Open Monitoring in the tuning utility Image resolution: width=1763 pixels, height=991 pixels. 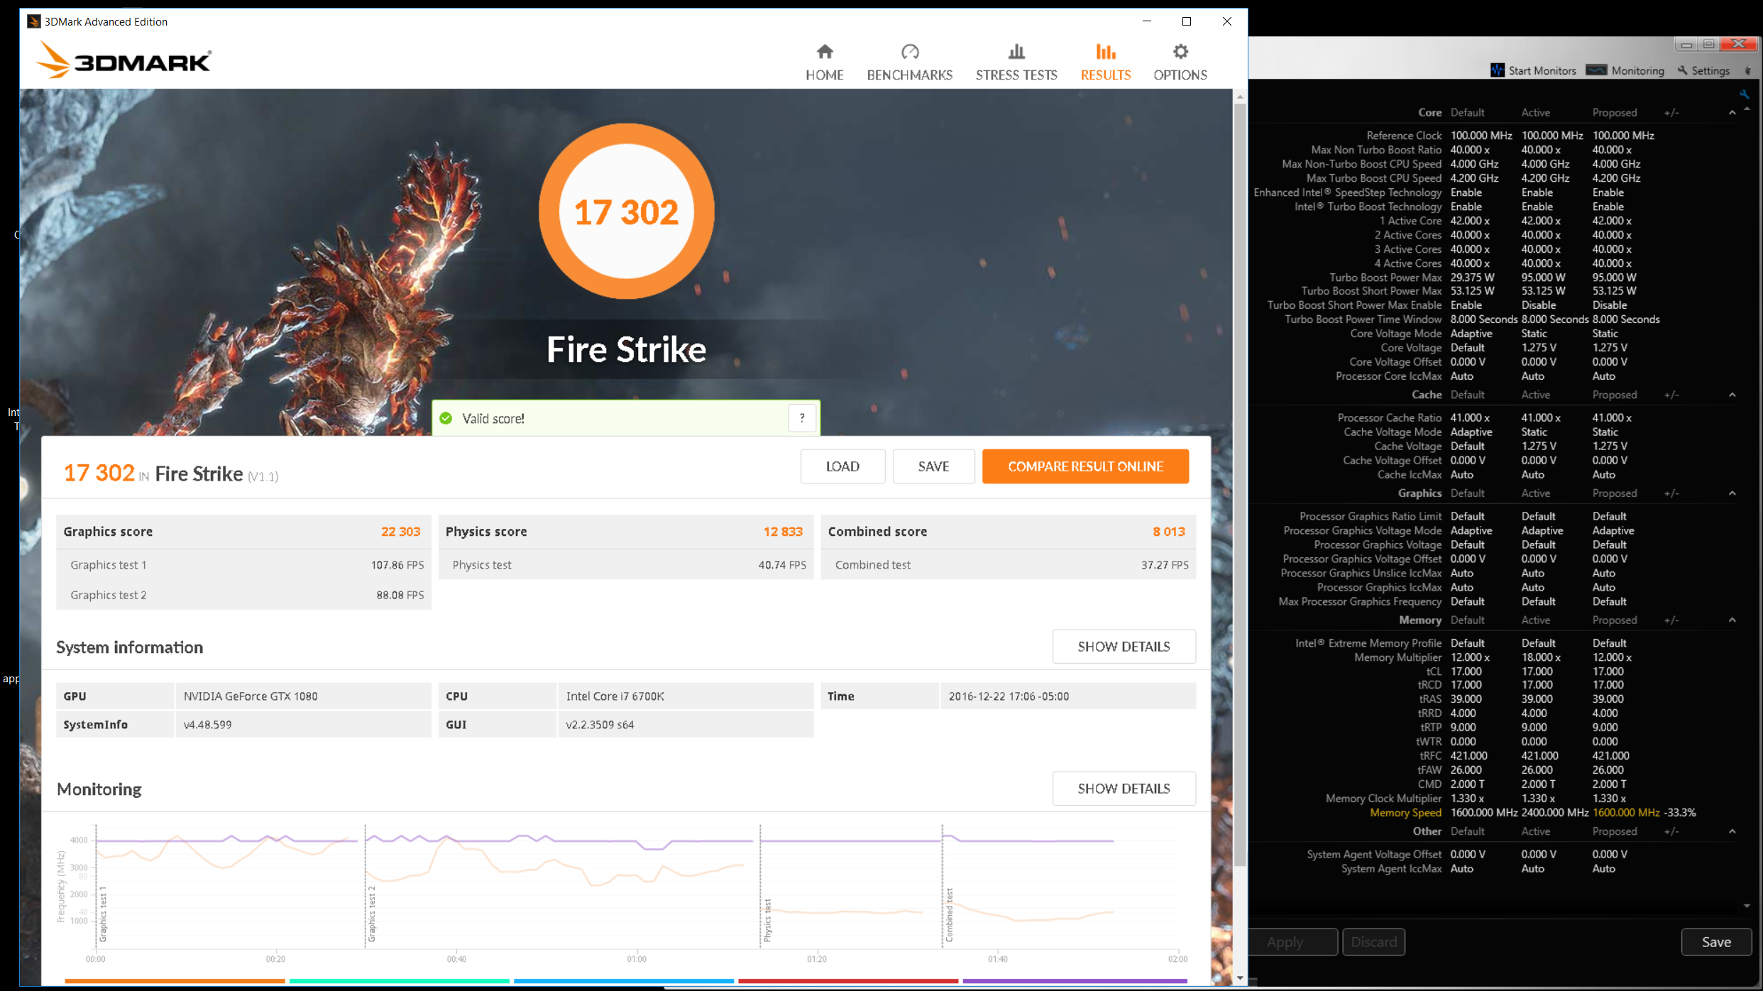1625,70
